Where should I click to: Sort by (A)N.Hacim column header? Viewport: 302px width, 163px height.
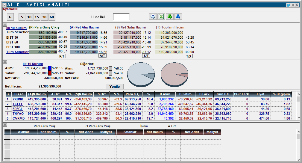coord(37,94)
